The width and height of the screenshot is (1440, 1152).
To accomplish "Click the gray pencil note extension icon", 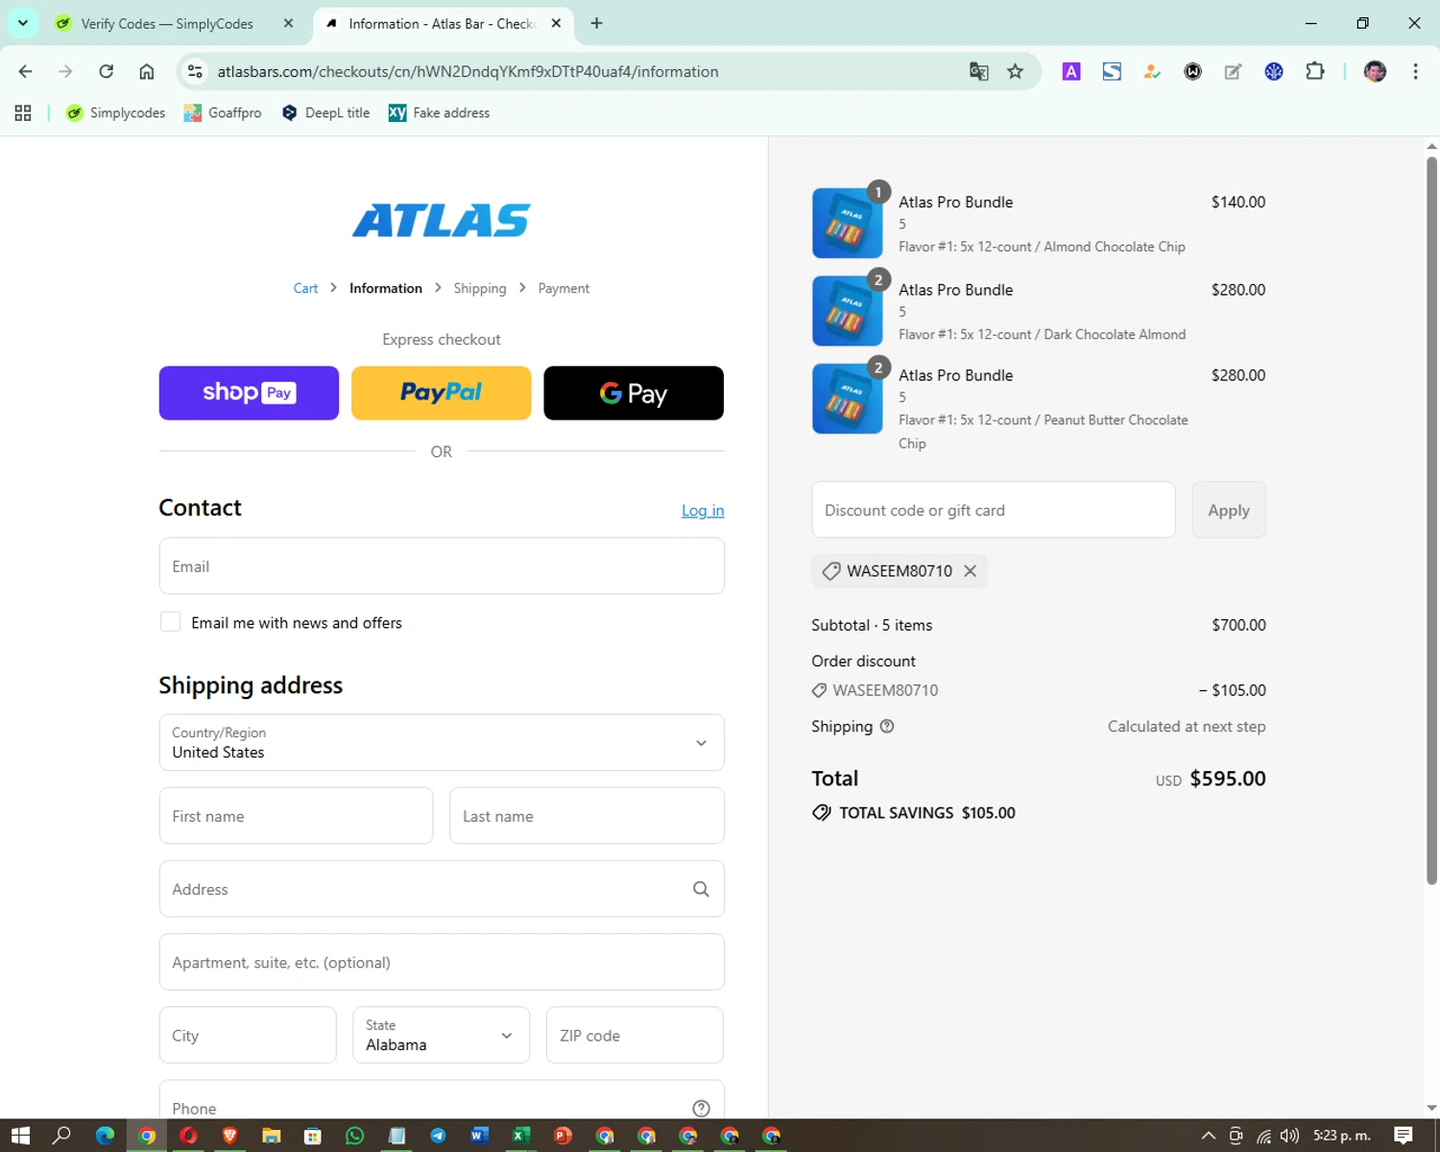I will [1233, 71].
